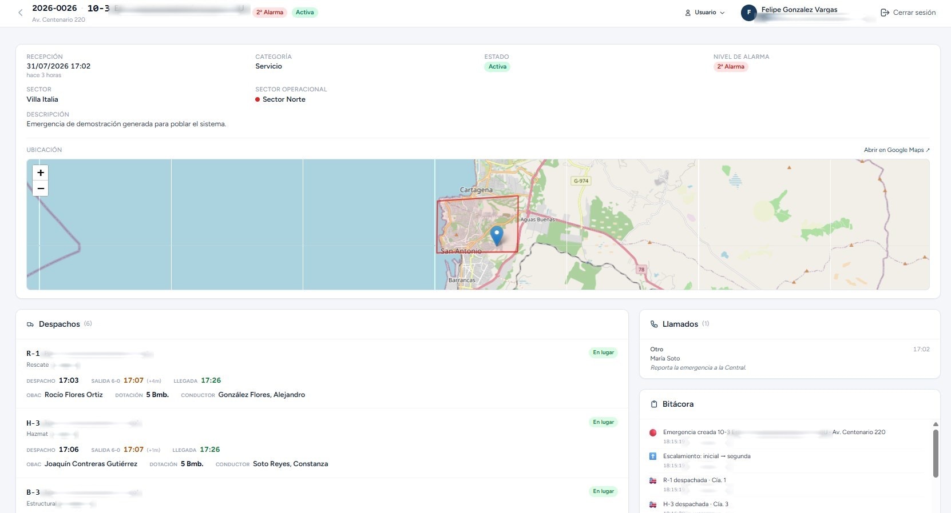Click the Bitácora clipboard icon
Screen dimensions: 951x513
click(x=654, y=404)
